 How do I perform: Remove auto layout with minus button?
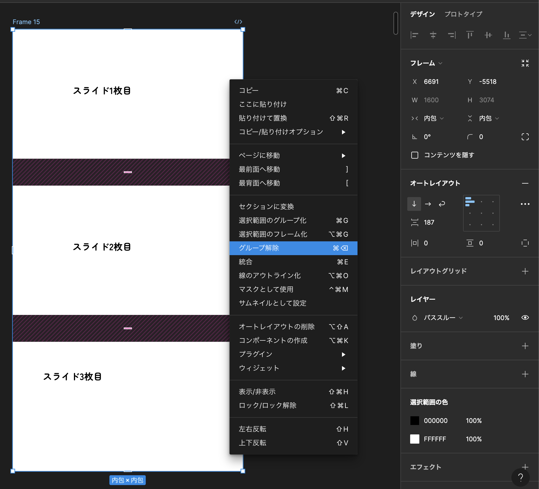point(525,183)
